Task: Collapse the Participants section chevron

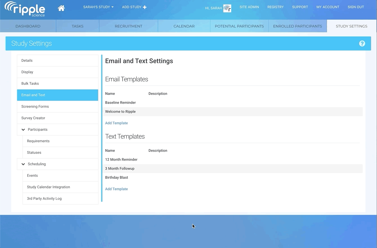Action: coord(23,130)
